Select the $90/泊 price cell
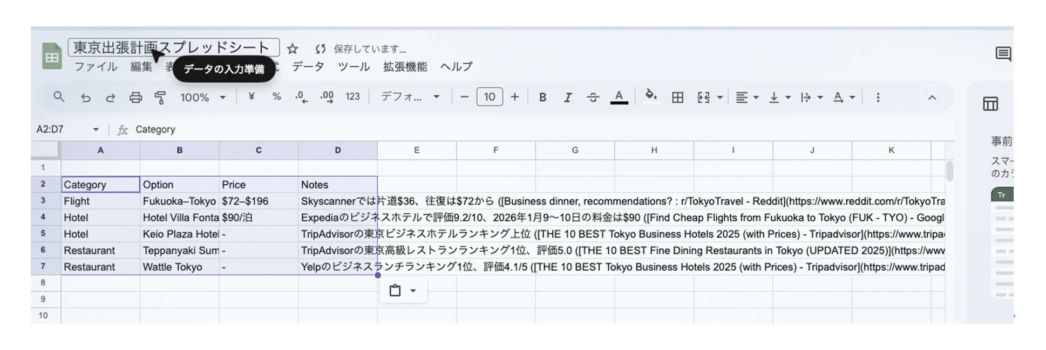 [259, 218]
